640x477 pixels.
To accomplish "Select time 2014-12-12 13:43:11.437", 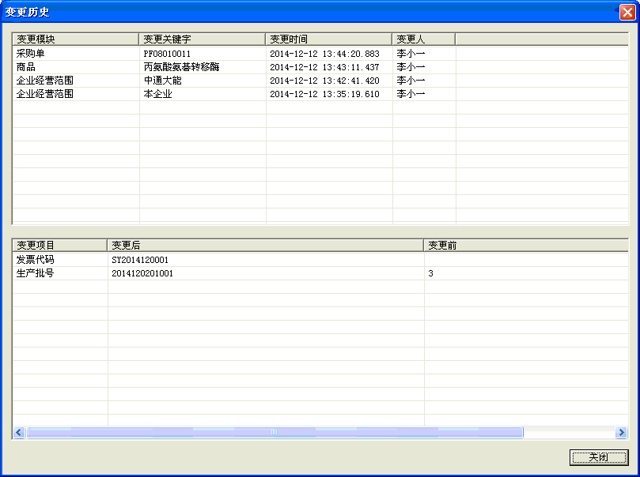I will 325,67.
